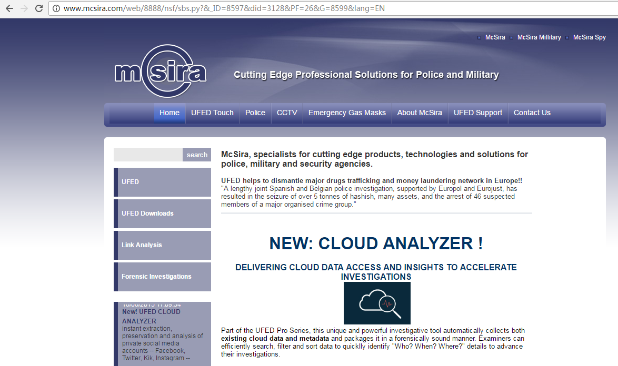Click the NEW: CLOUD ANALYZER ! heading
This screenshot has width=618, height=366.
pyautogui.click(x=376, y=243)
